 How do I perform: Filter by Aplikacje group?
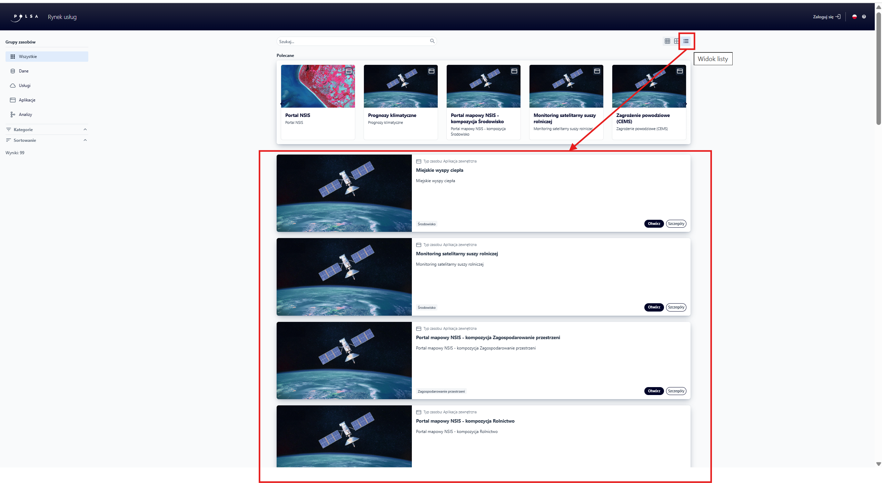click(x=27, y=100)
